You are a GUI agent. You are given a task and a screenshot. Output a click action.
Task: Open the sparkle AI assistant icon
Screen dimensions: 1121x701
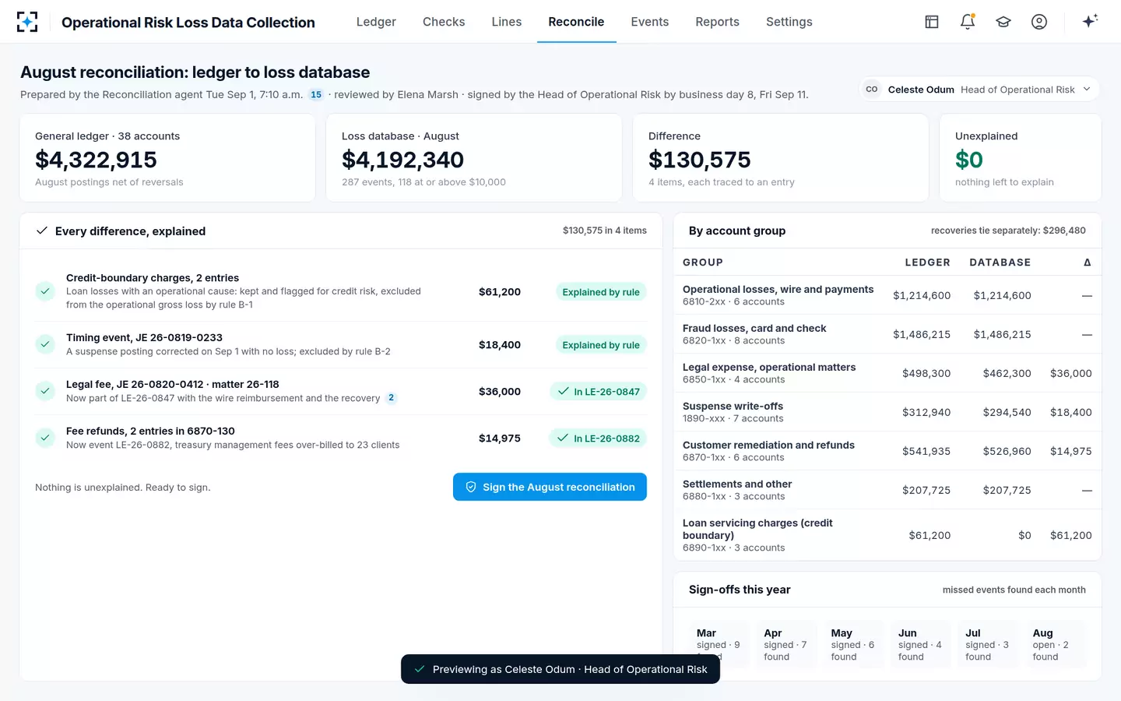pyautogui.click(x=1090, y=21)
